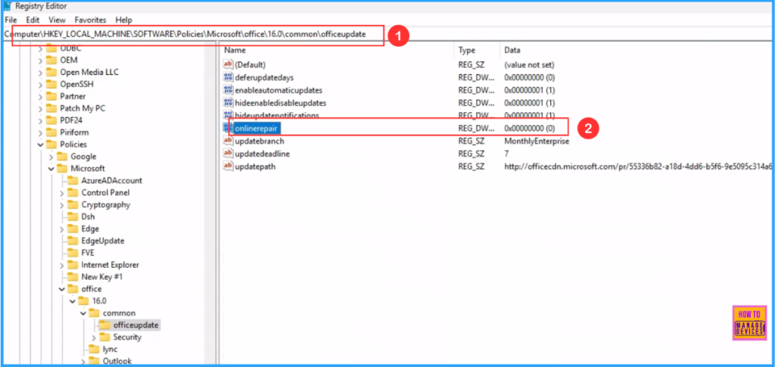This screenshot has width=775, height=367.
Task: Select the Edge key label
Action: pyautogui.click(x=90, y=229)
